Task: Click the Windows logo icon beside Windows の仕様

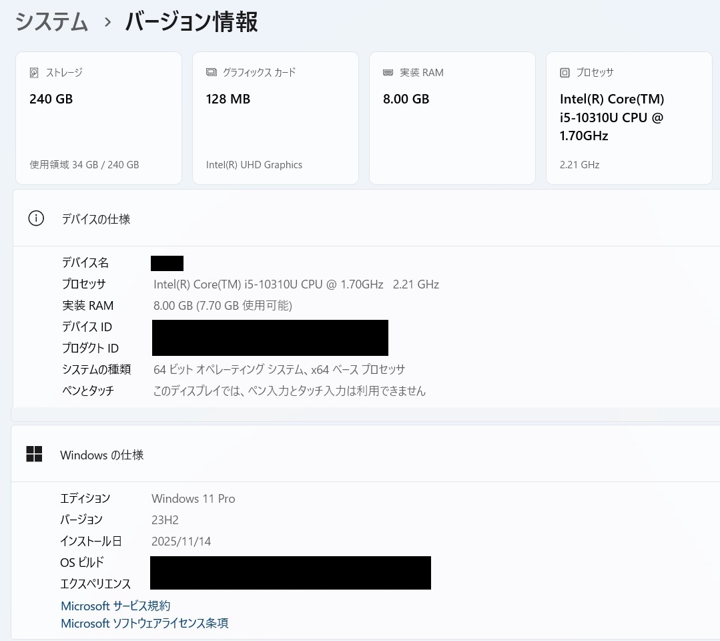Action: click(x=34, y=454)
